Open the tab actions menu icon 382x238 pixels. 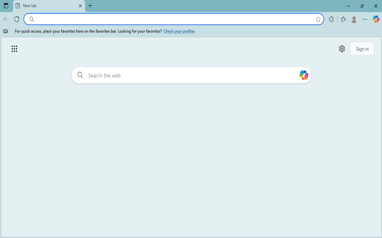(6, 6)
